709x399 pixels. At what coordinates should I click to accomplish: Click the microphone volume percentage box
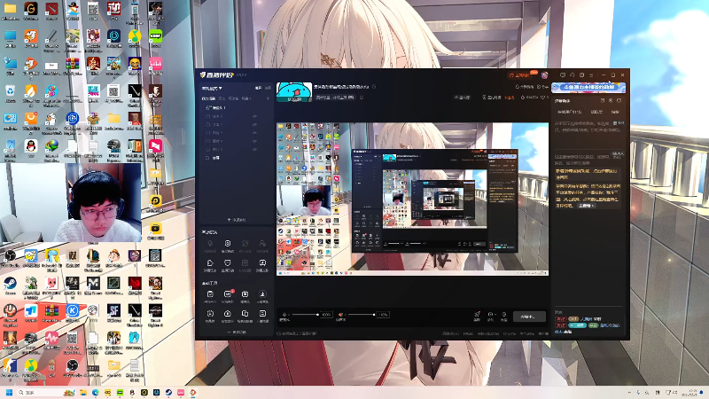tap(326, 315)
